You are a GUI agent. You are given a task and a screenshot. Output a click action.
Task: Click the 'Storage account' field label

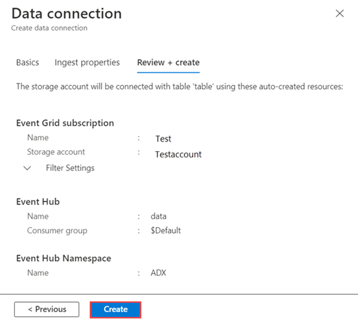56,152
